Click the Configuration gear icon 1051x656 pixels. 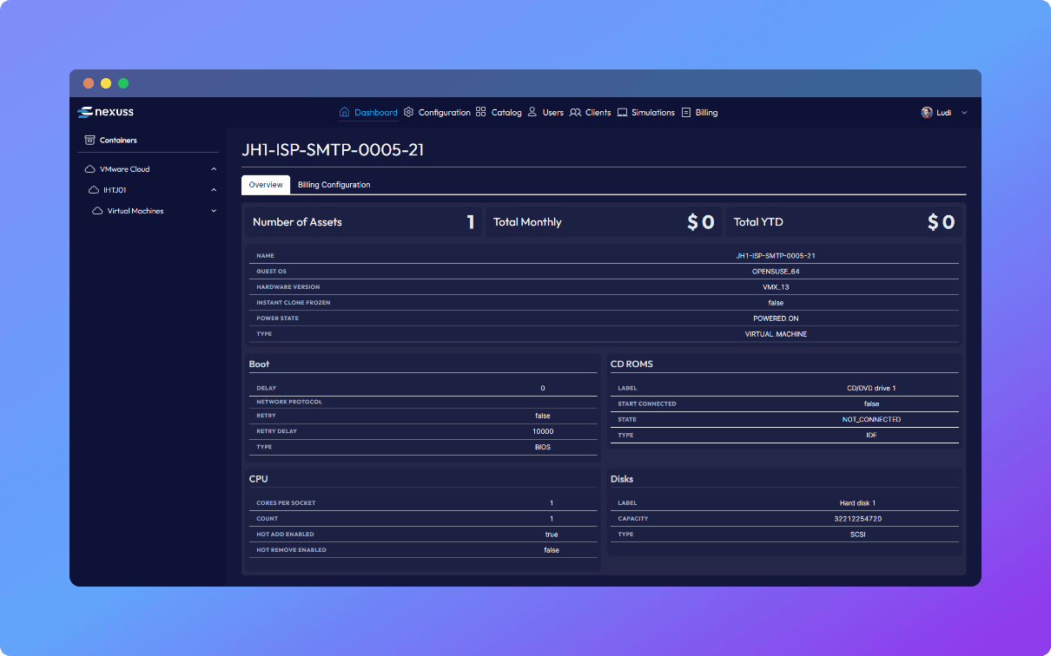coord(409,112)
